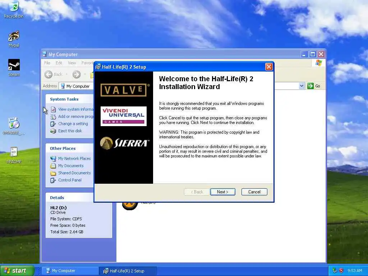
Task: Click the system clock showing 9:53 AM
Action: point(355,271)
